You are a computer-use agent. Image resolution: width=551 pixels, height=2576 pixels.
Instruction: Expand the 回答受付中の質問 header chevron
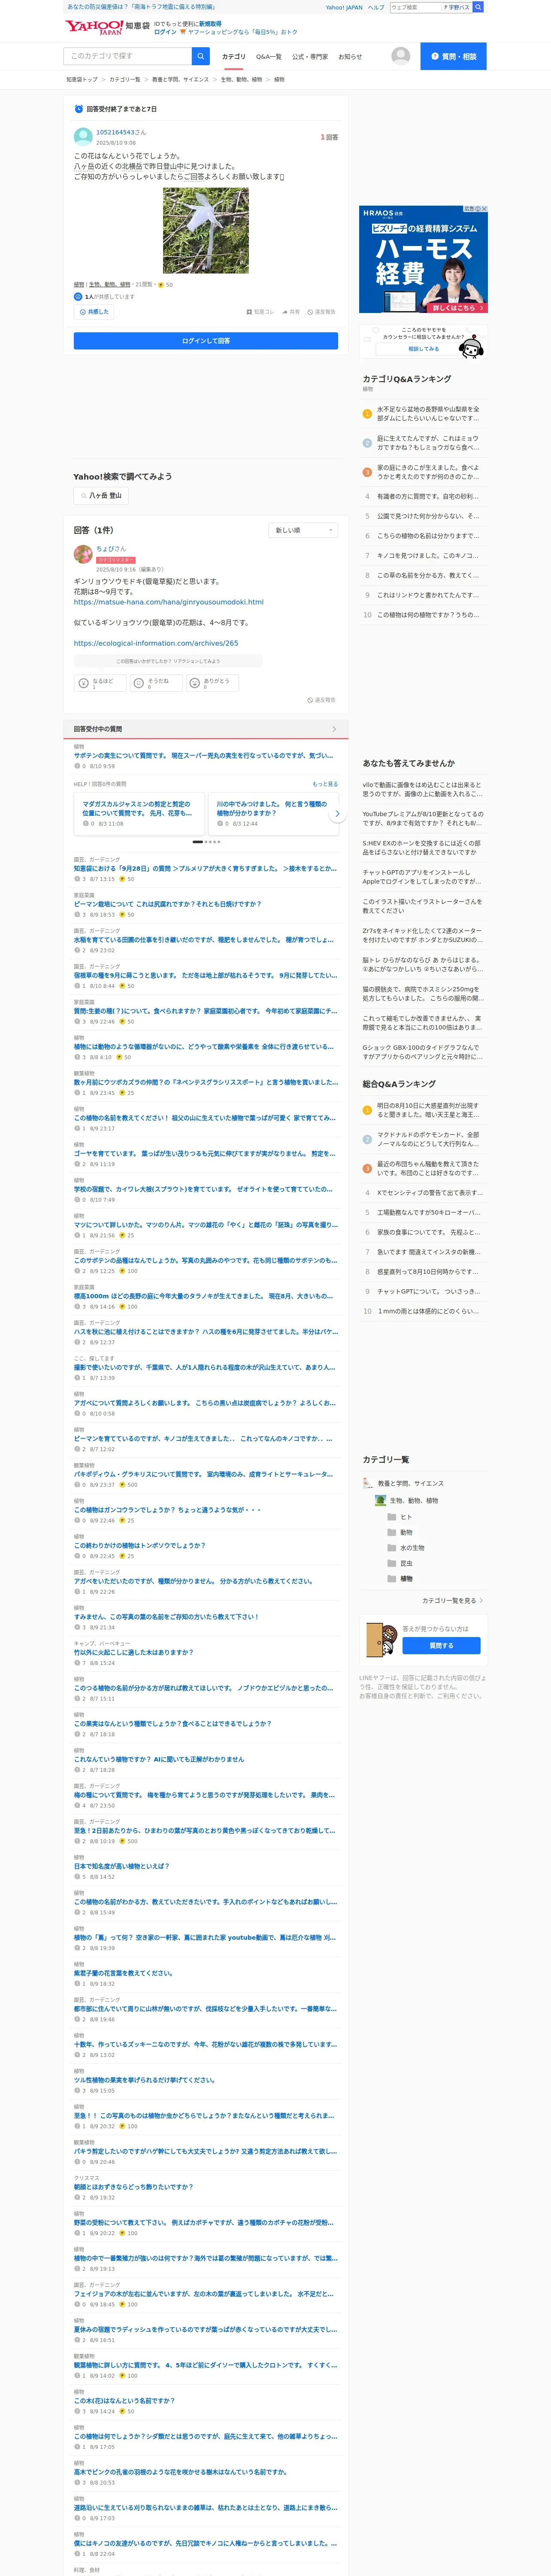pyautogui.click(x=334, y=729)
